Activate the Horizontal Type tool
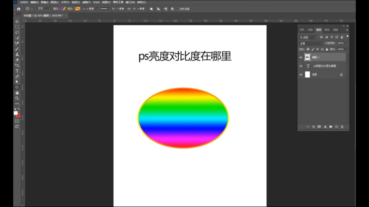This screenshot has width=369, height=207. [x=17, y=71]
